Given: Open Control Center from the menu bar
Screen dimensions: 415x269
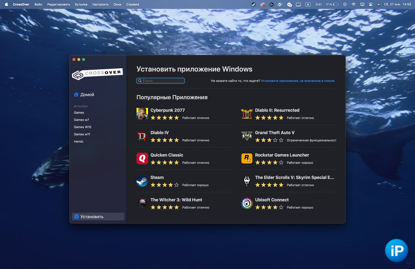Looking at the screenshot, I should click(371, 4).
